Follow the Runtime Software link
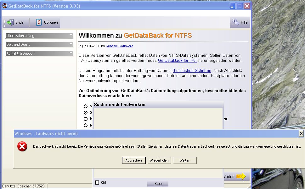 coord(119,46)
